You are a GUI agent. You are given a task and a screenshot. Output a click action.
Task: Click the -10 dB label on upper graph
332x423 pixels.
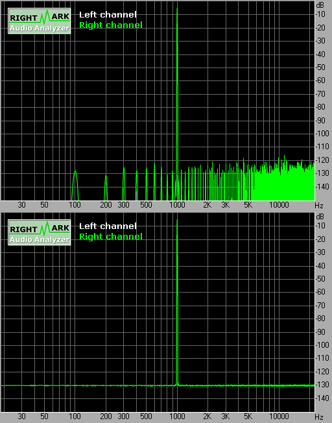(320, 14)
